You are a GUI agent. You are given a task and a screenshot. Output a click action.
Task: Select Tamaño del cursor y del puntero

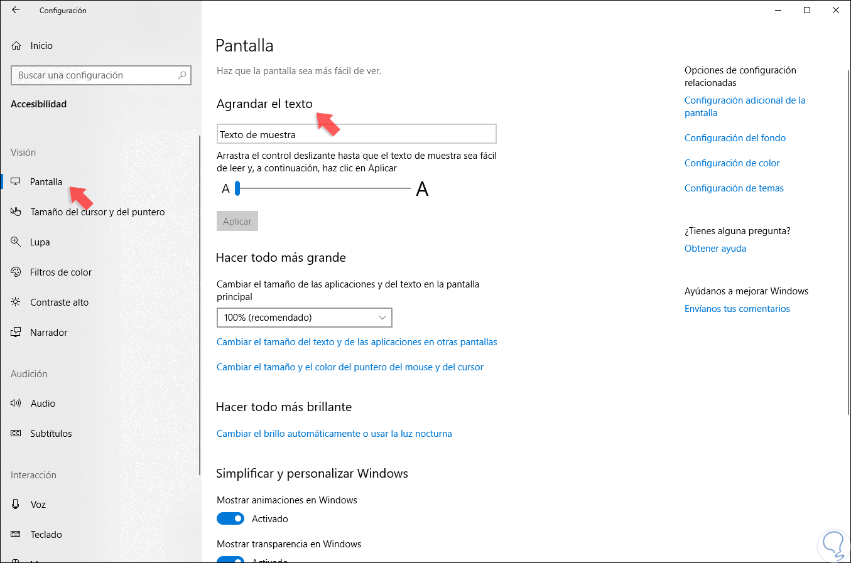(x=97, y=212)
